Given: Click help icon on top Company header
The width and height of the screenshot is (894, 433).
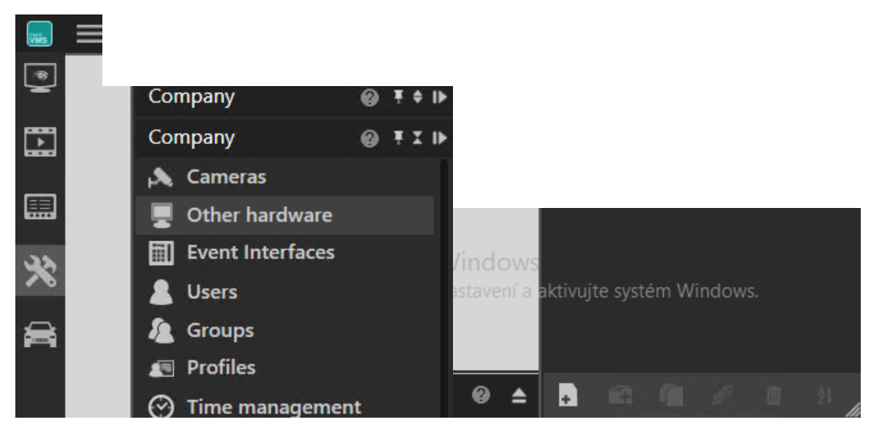Looking at the screenshot, I should click(370, 98).
